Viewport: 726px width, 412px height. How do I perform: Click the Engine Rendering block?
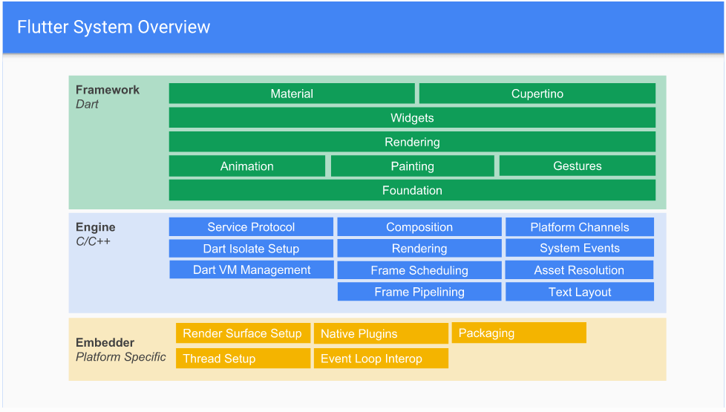(x=419, y=249)
